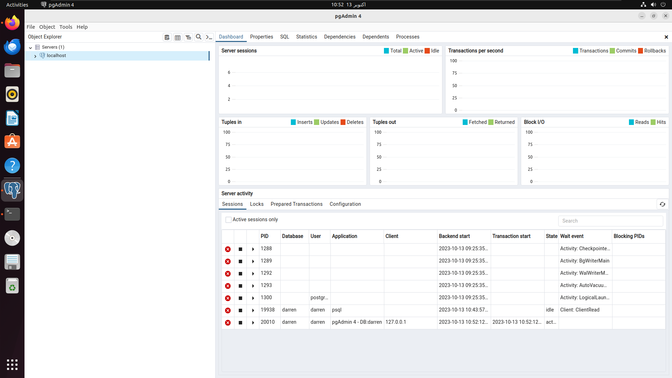
Task: Click the View Data table icon
Action: click(177, 37)
